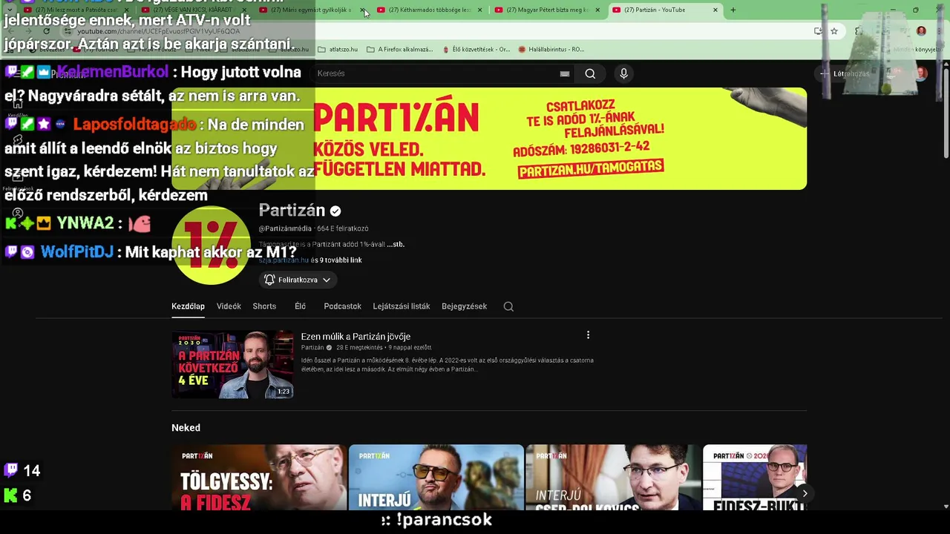Click the Partizán channel name under featured video
Image resolution: width=950 pixels, height=534 pixels.
312,347
